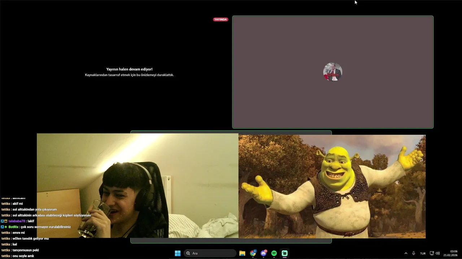
Task: Open Discord from the taskbar
Action: click(x=264, y=253)
